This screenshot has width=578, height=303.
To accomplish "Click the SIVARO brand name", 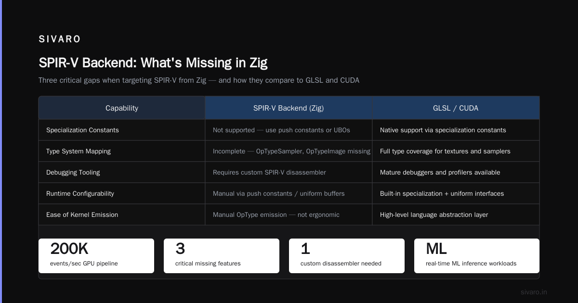I will [60, 39].
